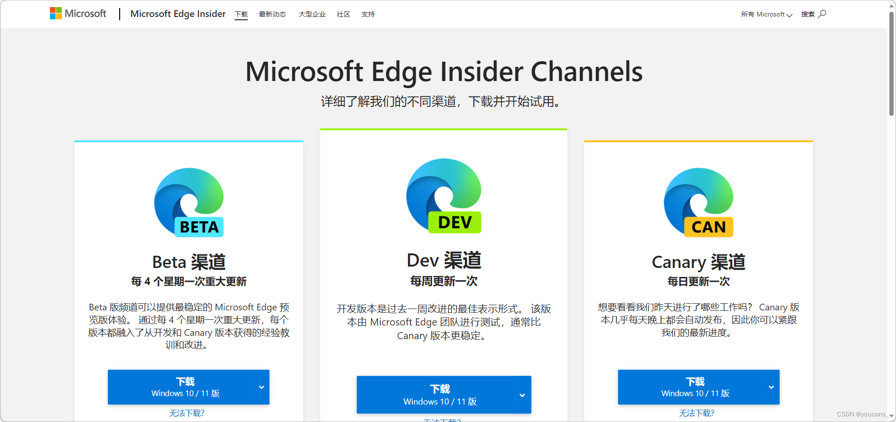Open the 最新动态 navigation item

pos(272,14)
